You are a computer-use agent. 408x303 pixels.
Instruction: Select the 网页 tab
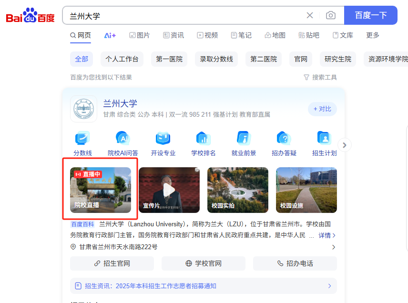pos(81,35)
